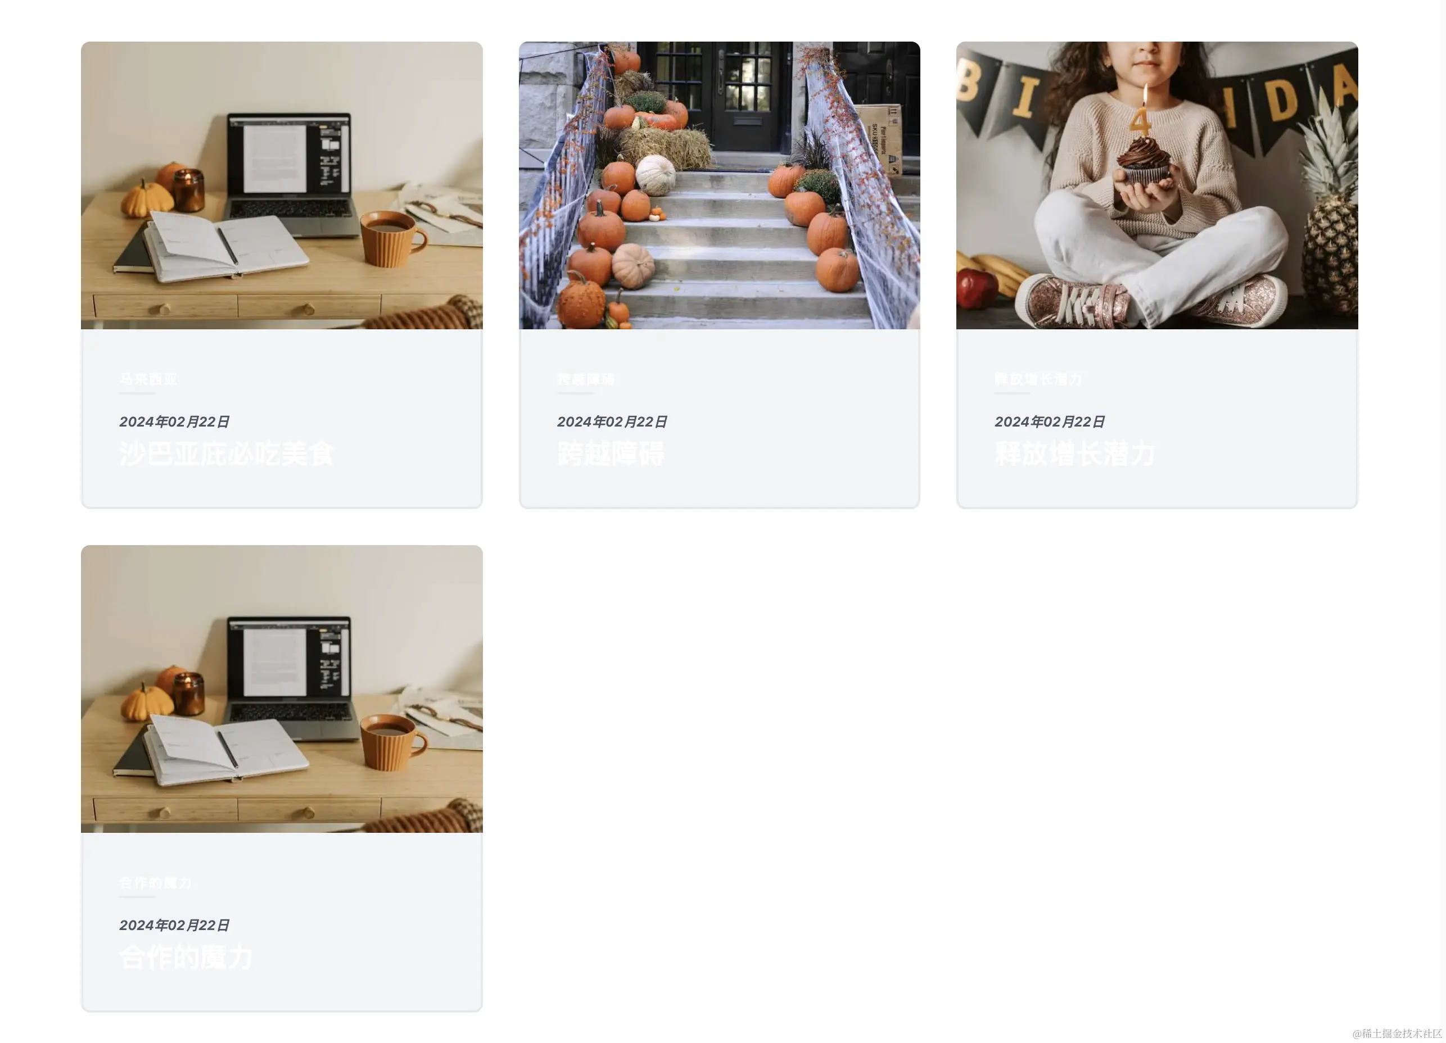Click the date above 沙巴亚庇必吃美食 title
The width and height of the screenshot is (1446, 1043).
coord(174,422)
